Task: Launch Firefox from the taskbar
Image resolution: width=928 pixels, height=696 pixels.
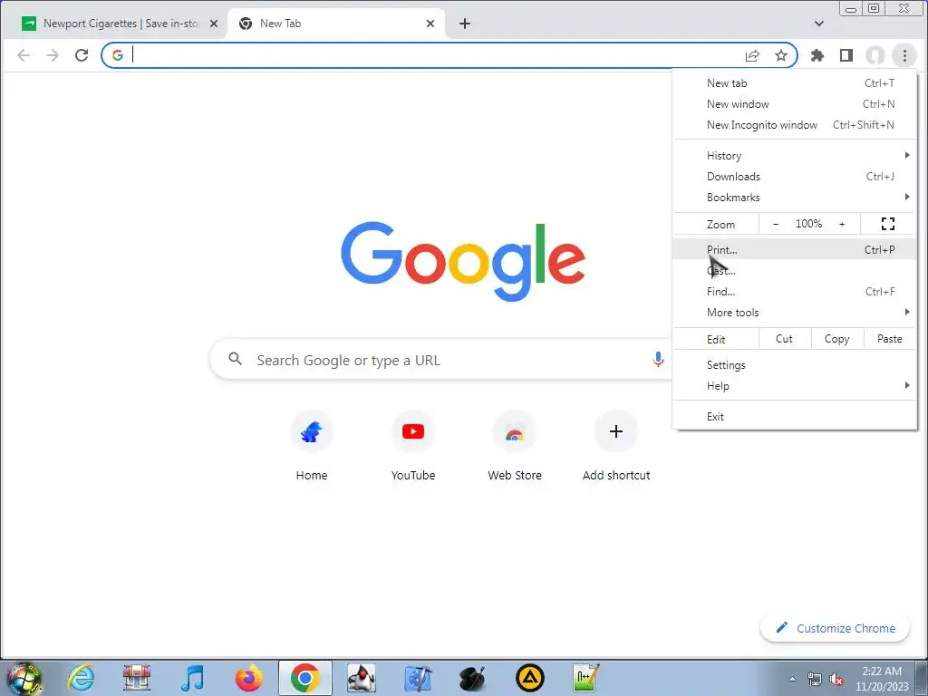Action: pos(248,678)
